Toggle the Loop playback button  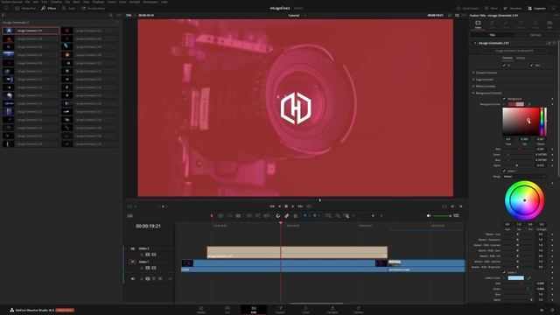tap(309, 206)
